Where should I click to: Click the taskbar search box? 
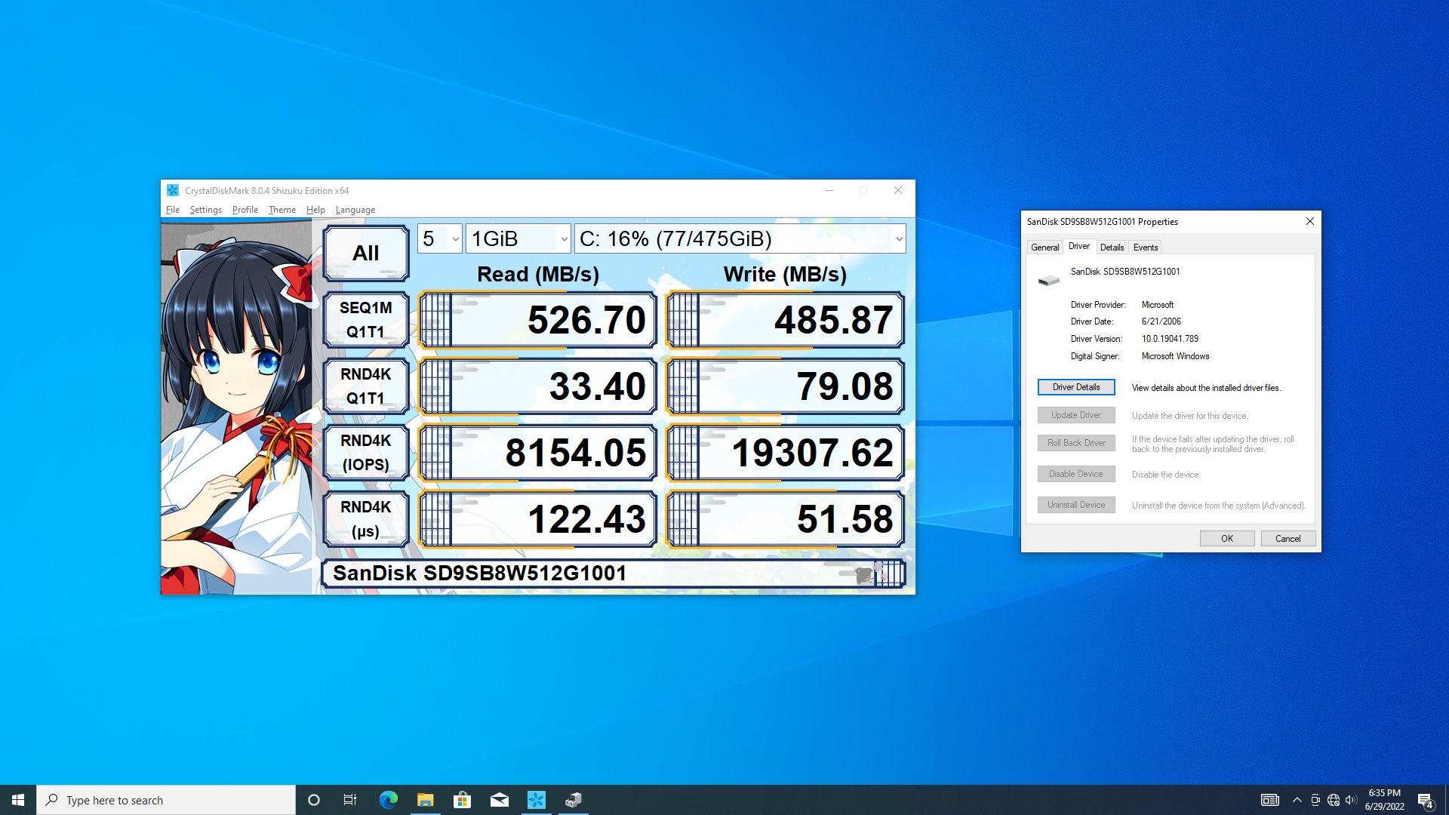click(166, 800)
